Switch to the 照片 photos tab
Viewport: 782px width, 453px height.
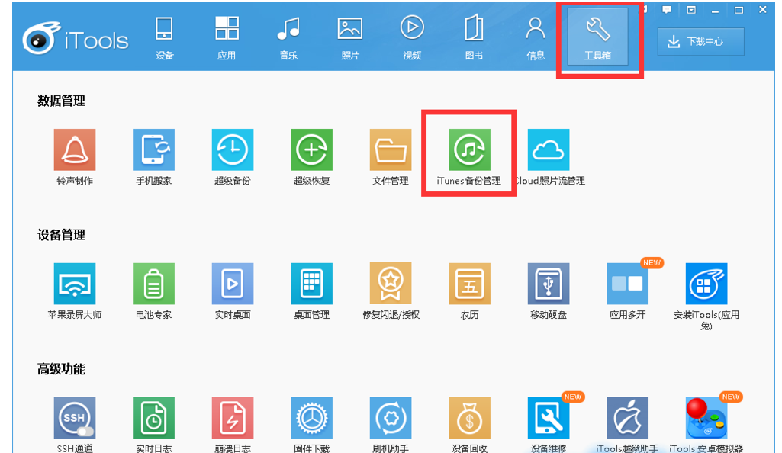[x=350, y=38]
